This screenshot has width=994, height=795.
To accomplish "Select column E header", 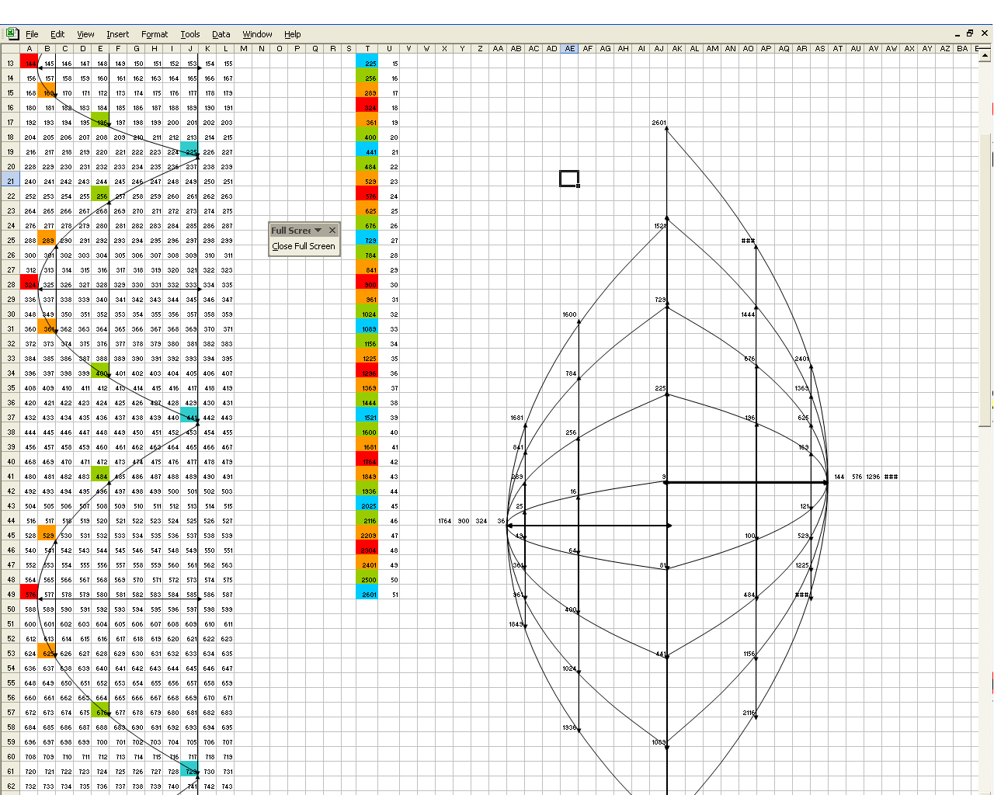I will [100, 48].
